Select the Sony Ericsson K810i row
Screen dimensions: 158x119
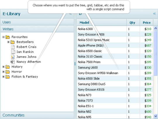point(115,90)
